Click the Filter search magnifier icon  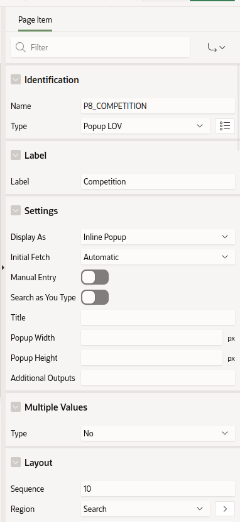(x=21, y=47)
